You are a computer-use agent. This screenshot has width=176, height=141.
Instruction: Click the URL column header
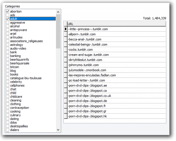tap(116, 24)
